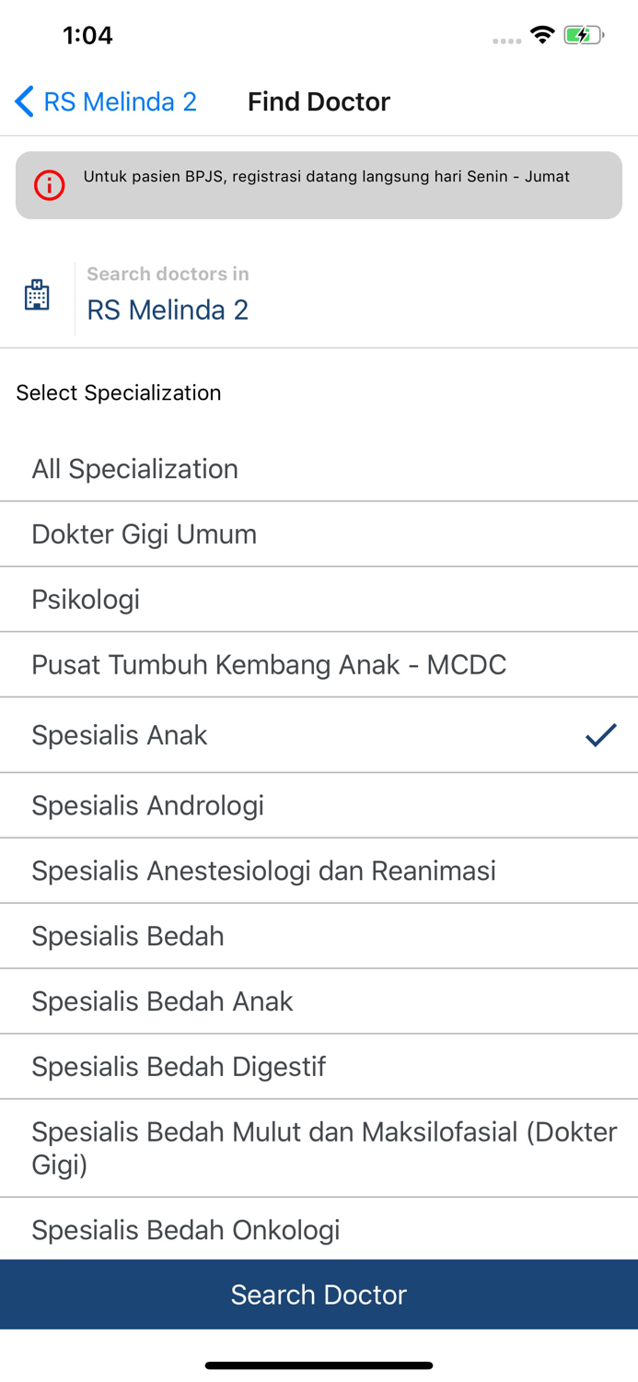Open the Find Doctor header title
638x1382 pixels.
pyautogui.click(x=319, y=102)
